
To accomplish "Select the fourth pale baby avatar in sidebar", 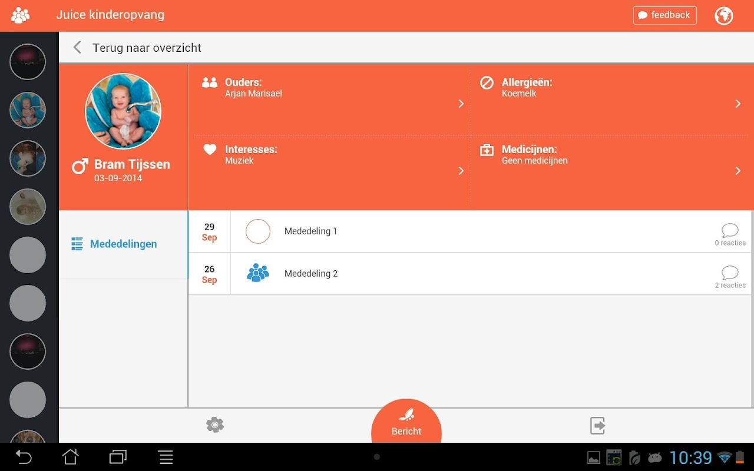I will pos(28,207).
